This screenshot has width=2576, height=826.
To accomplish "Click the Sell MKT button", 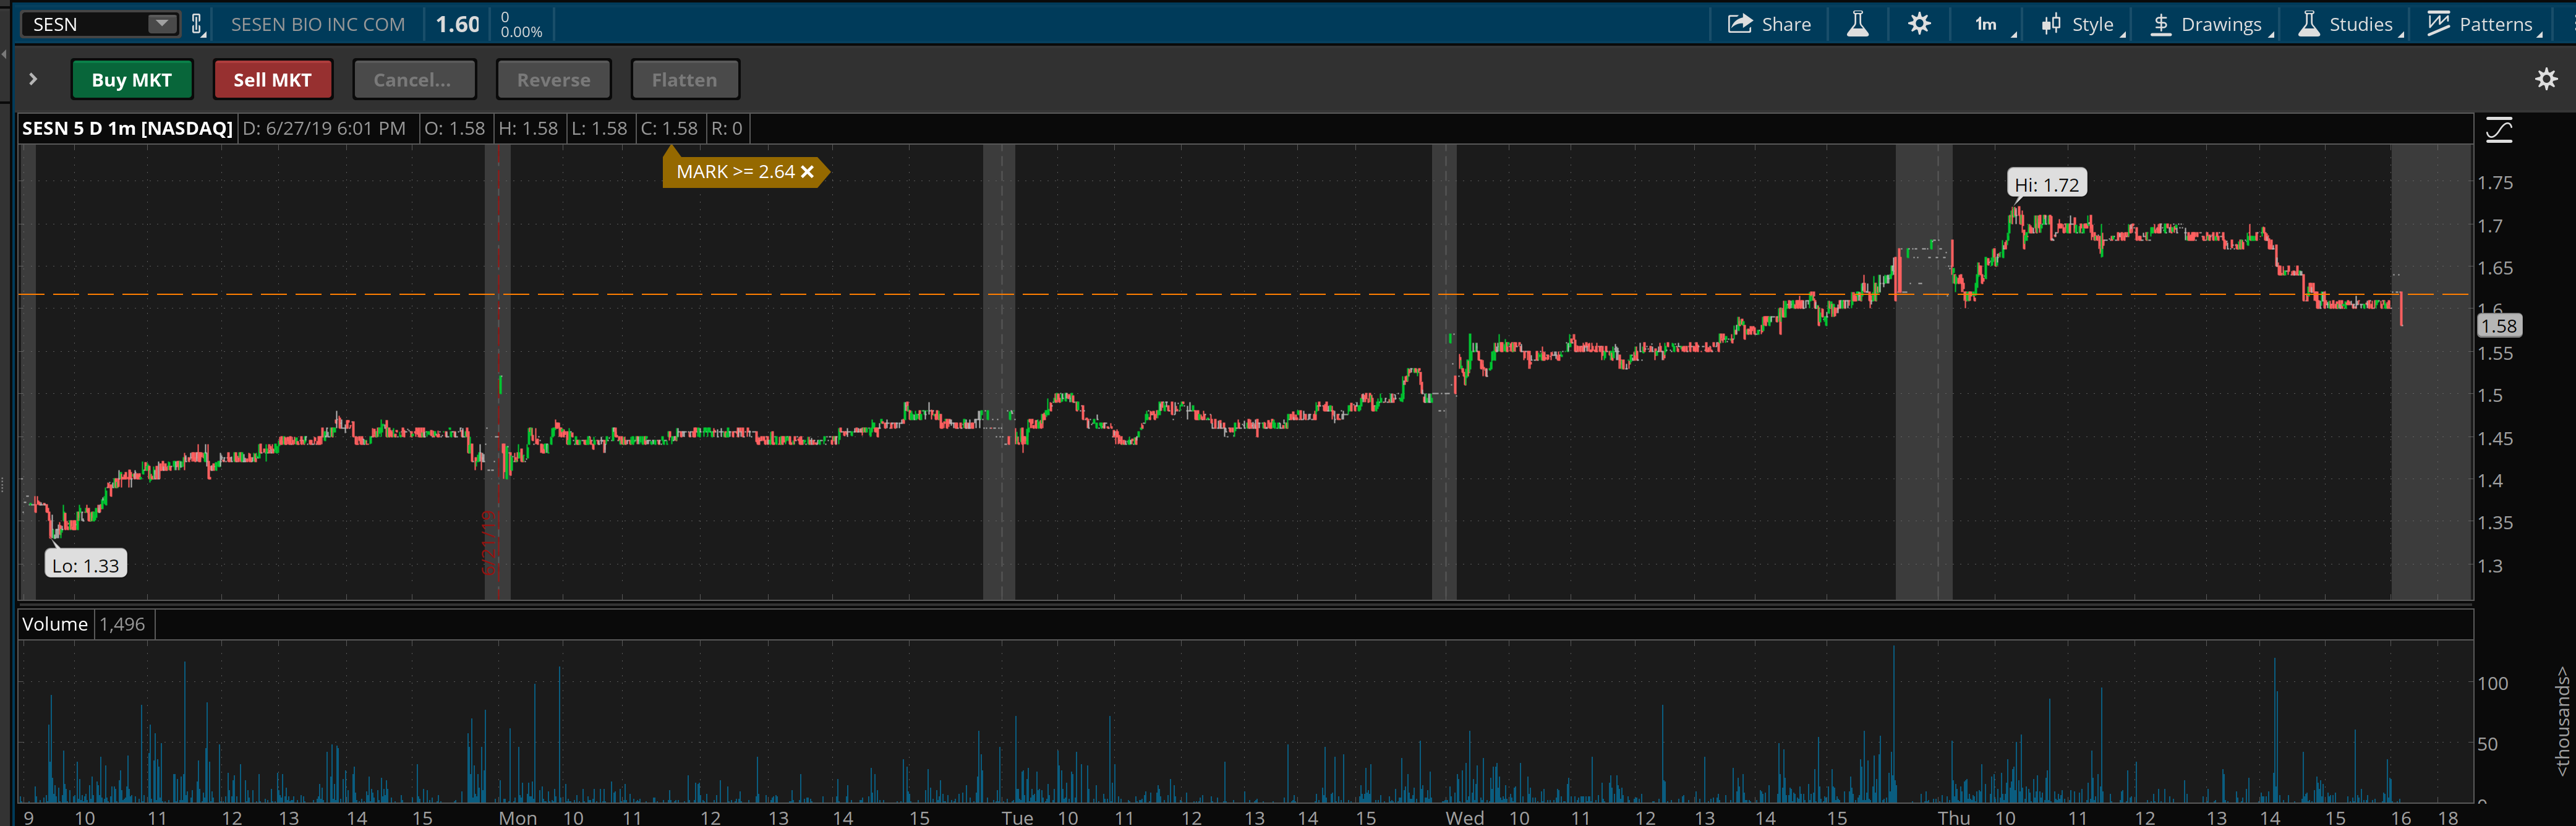I will [x=272, y=80].
